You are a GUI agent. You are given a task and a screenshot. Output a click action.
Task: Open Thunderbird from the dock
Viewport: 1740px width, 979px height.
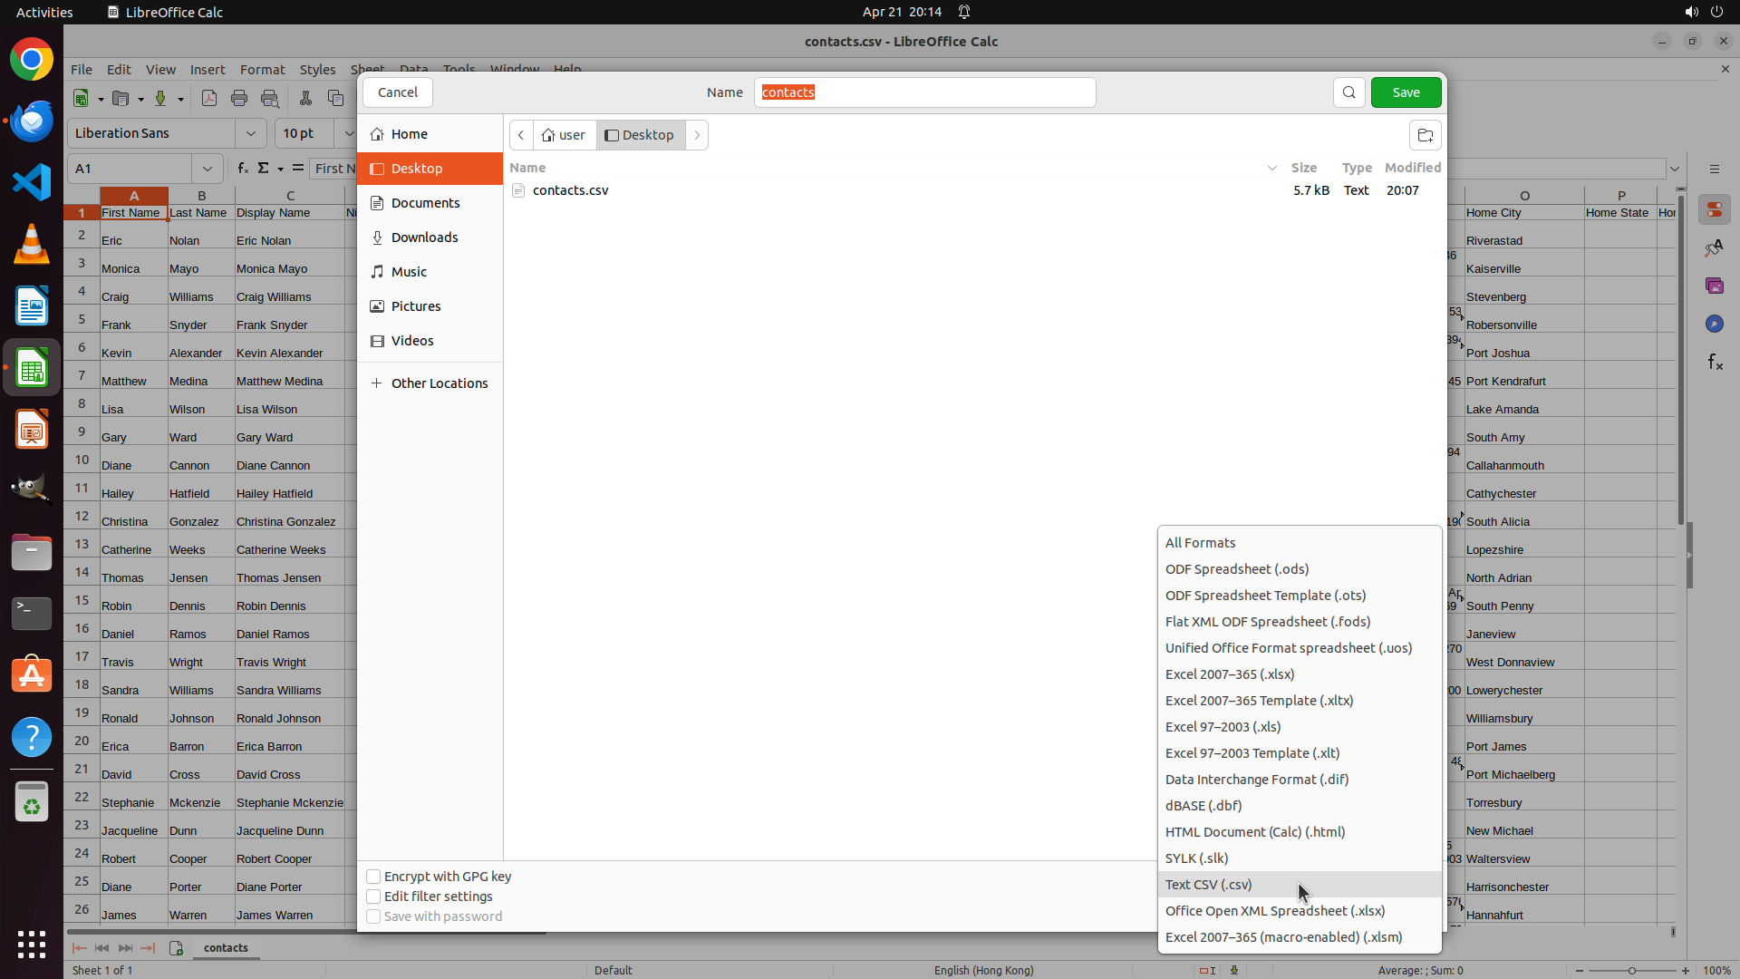[x=32, y=121]
